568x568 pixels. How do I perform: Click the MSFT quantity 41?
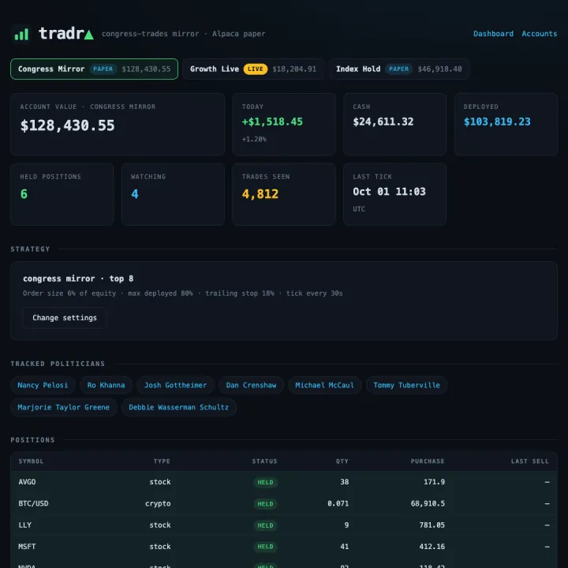point(345,547)
